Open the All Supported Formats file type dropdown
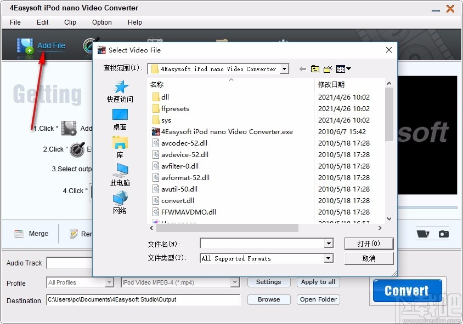This screenshot has width=463, height=324. pos(328,258)
